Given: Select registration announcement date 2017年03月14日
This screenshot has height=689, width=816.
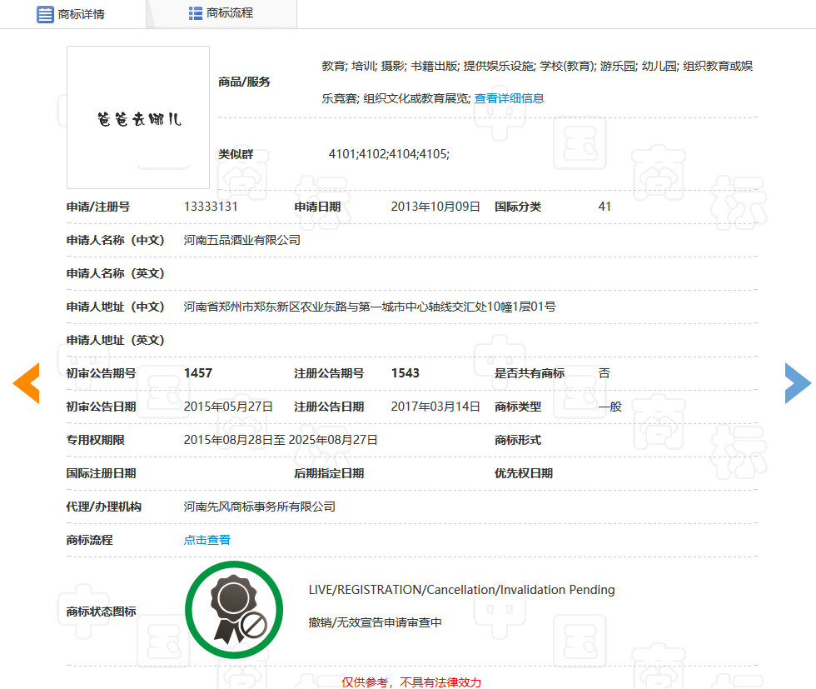Looking at the screenshot, I should point(435,407).
